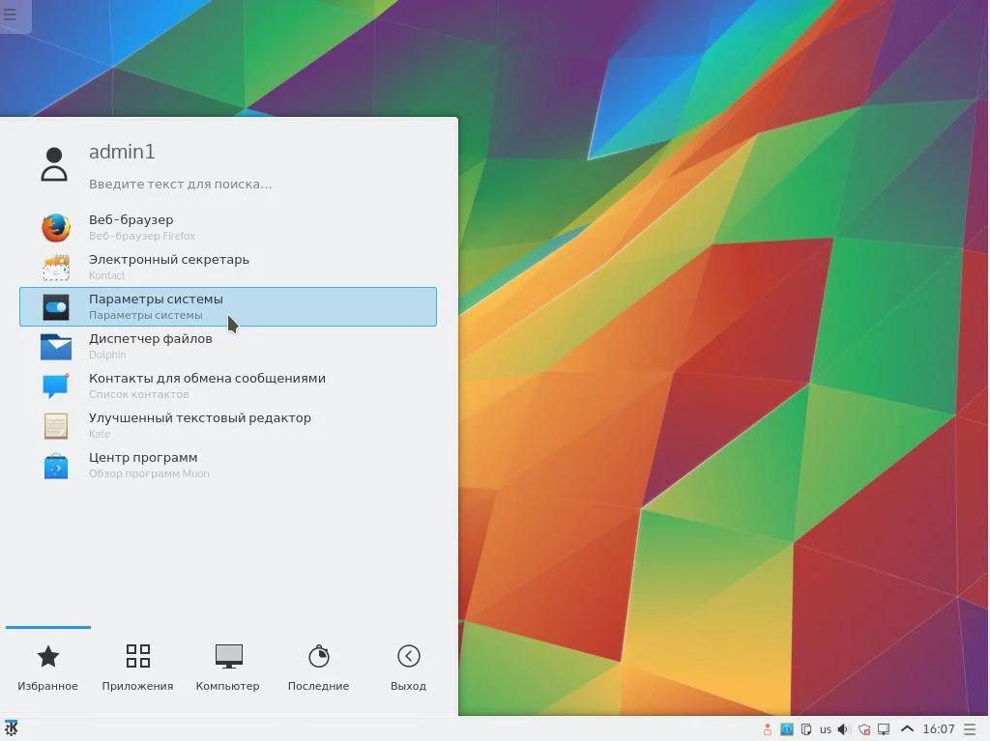Switch to the Последние recent tab
Image resolution: width=990 pixels, height=741 pixels.
pyautogui.click(x=318, y=669)
